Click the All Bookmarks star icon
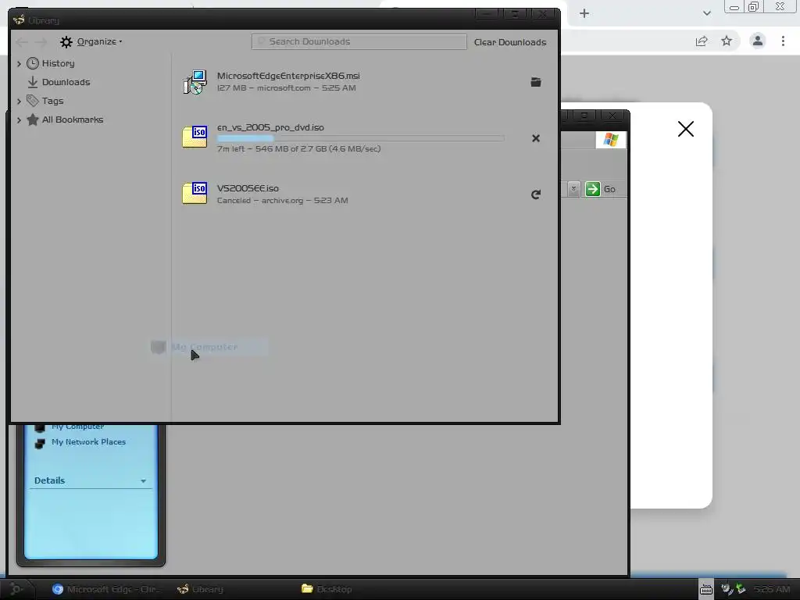 [33, 120]
